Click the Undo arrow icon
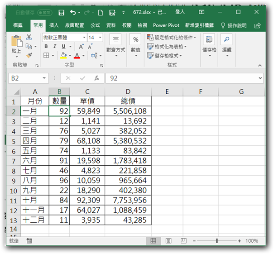Image resolution: width=274 pixels, height=254 pixels. click(73, 12)
